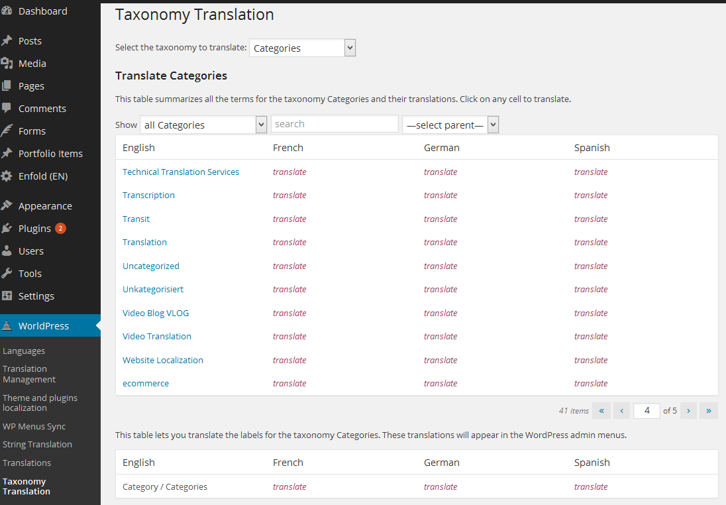Go to first page of categories
This screenshot has width=726, height=505.
601,410
